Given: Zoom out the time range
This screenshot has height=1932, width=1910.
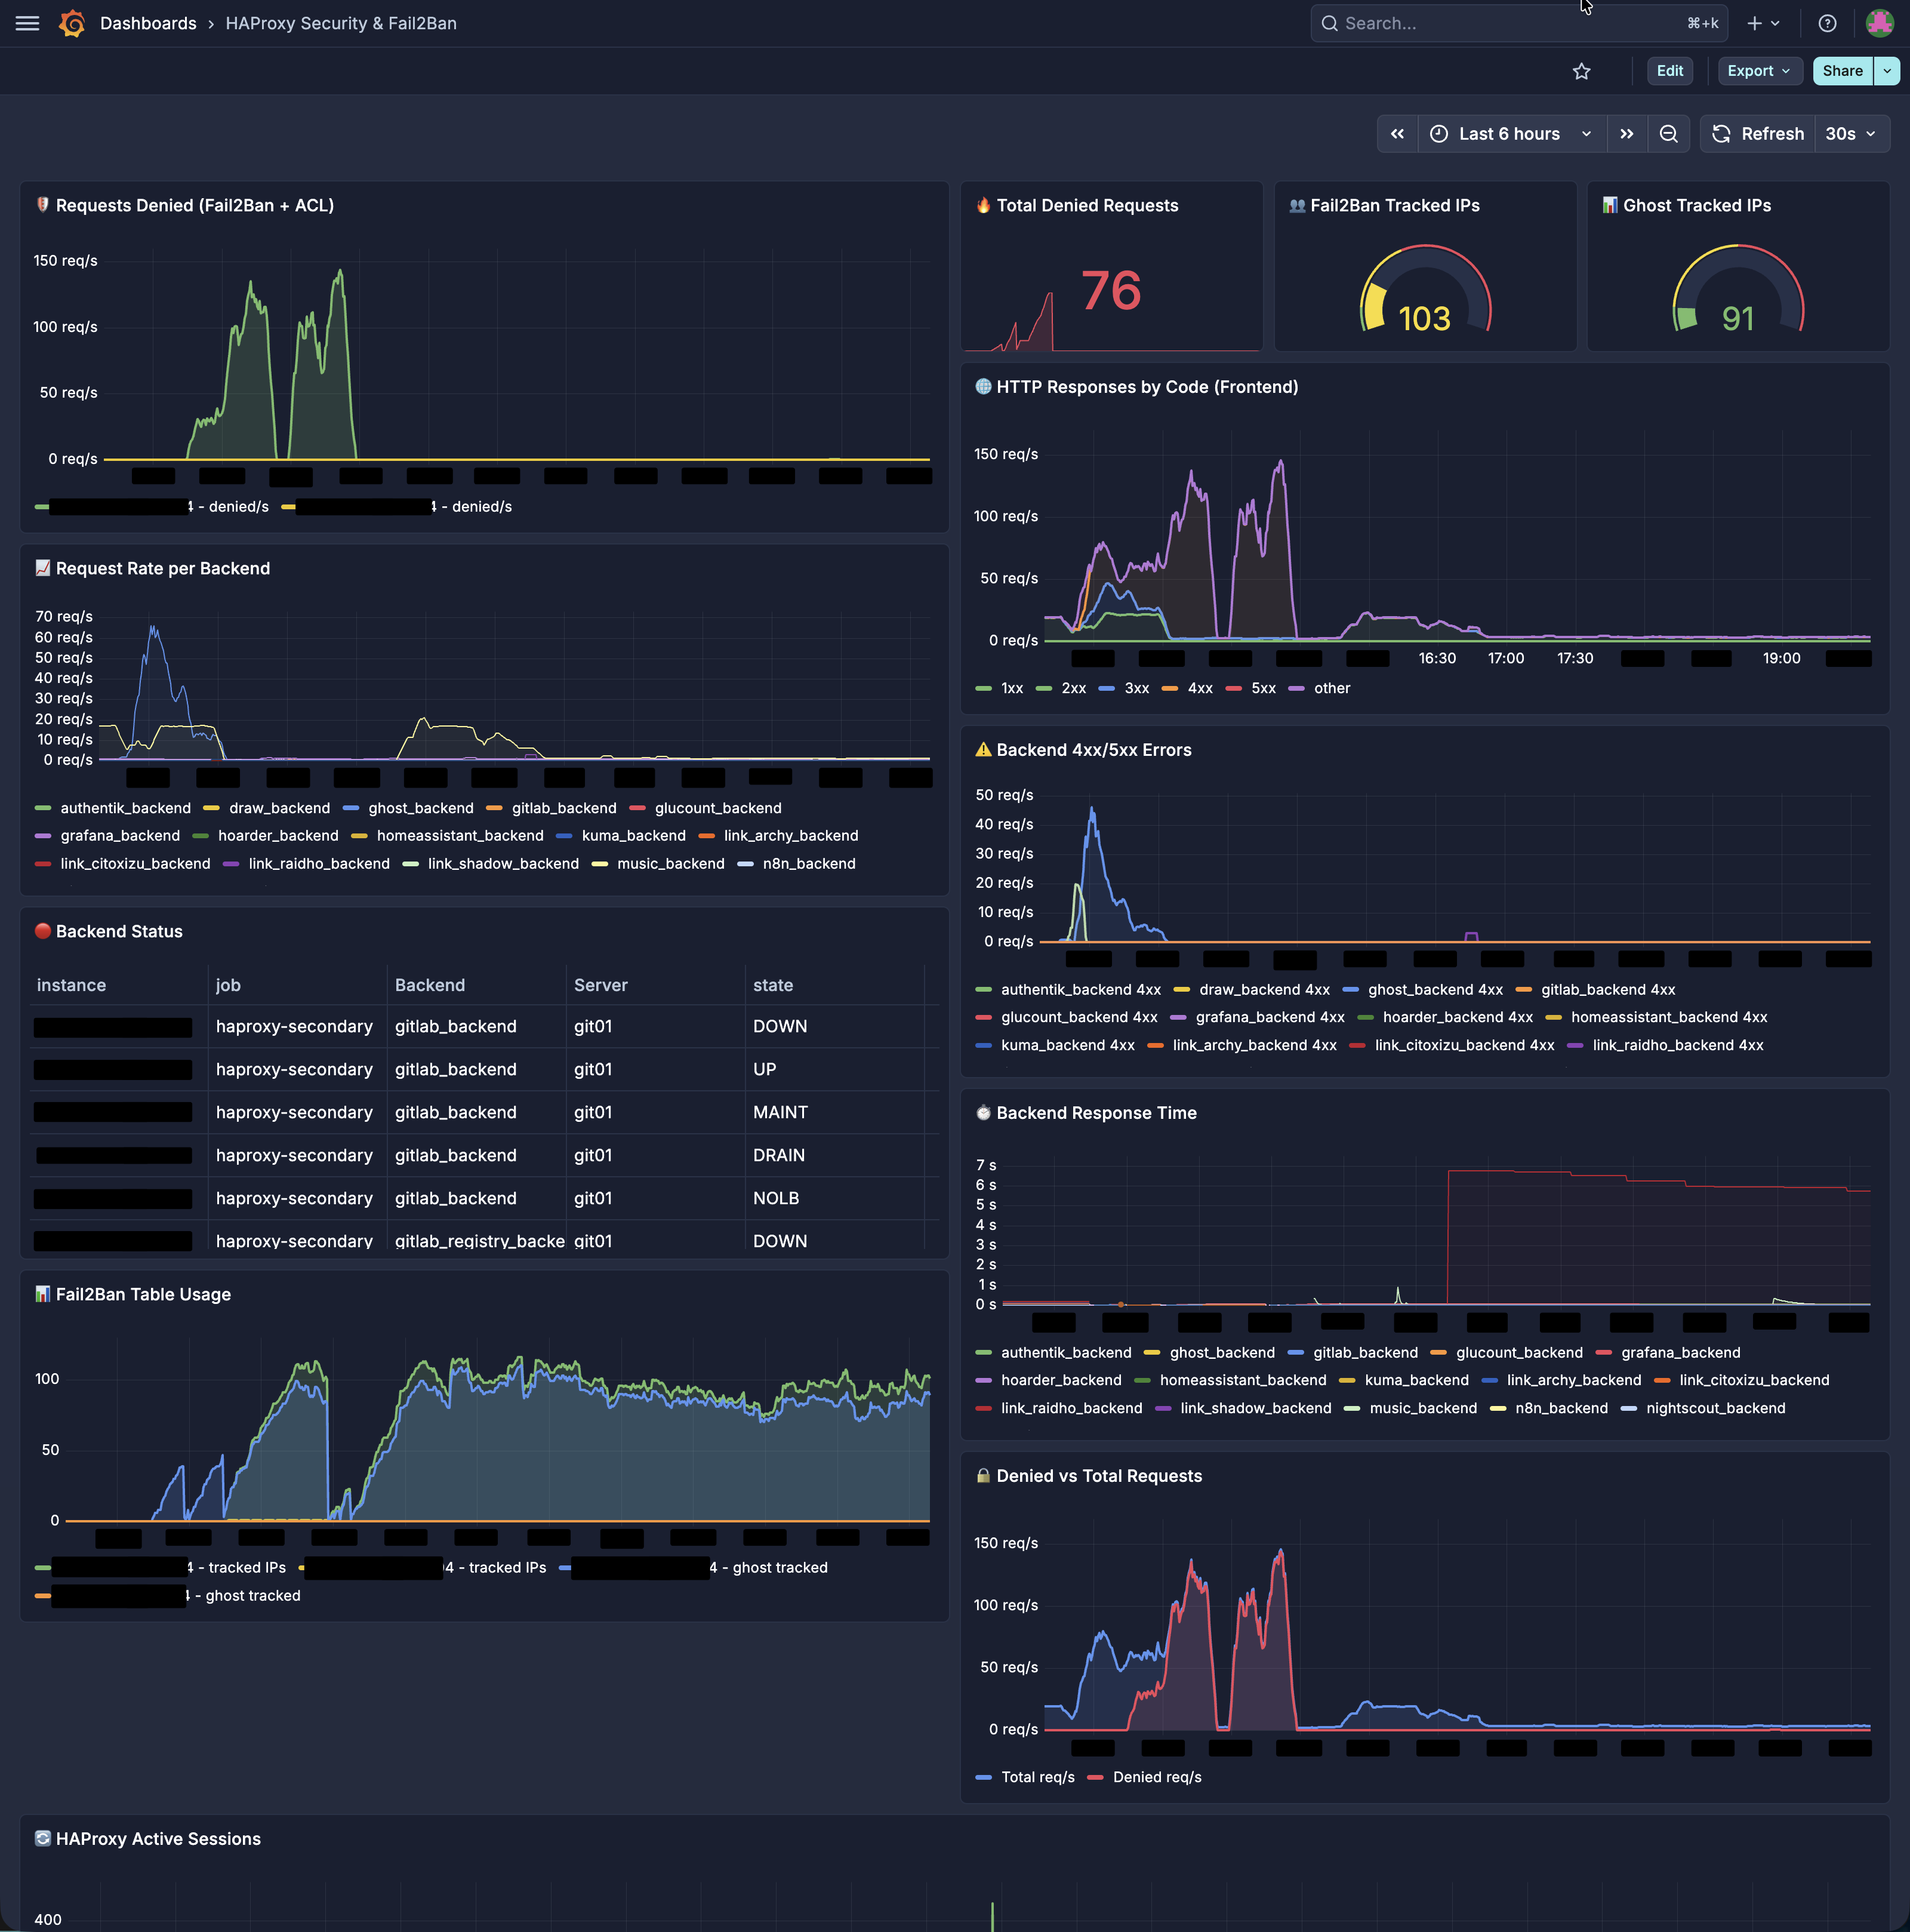Looking at the screenshot, I should (1668, 134).
